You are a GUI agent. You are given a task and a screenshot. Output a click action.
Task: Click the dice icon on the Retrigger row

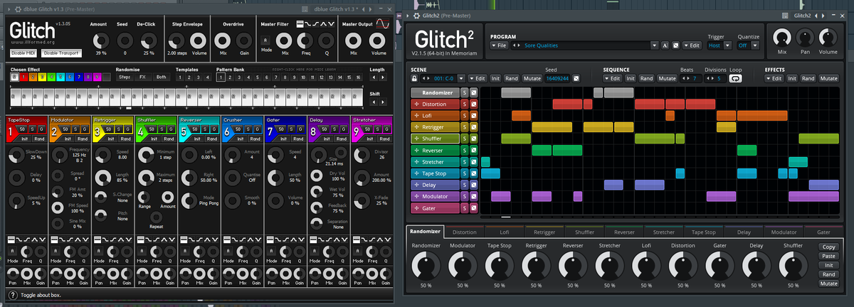click(474, 127)
